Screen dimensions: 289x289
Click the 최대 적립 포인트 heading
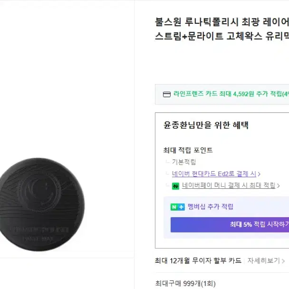[188, 150]
